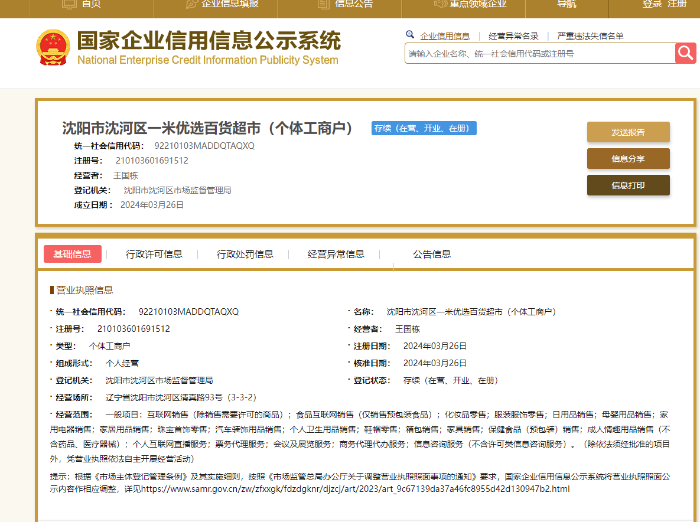The image size is (700, 522).
Task: Switch to the 公告信息 tab
Action: pyautogui.click(x=432, y=255)
